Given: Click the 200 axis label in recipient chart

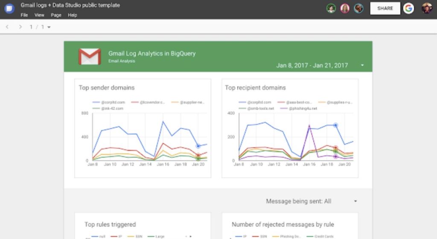Looking at the screenshot, I should coord(231,137).
